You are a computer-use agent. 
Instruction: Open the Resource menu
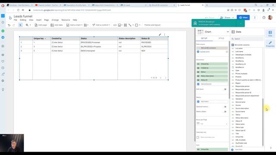pyautogui.click(x=66, y=20)
